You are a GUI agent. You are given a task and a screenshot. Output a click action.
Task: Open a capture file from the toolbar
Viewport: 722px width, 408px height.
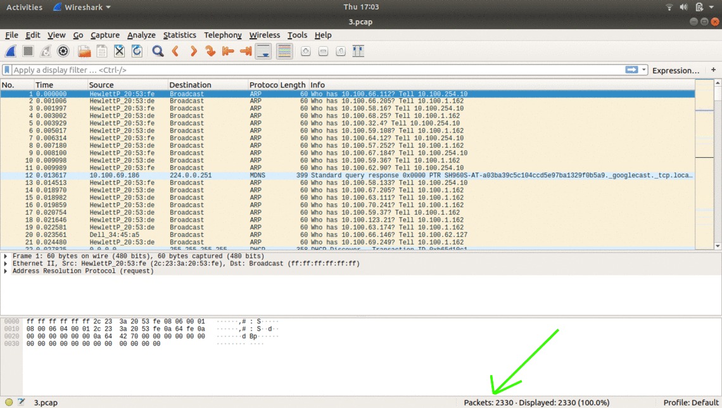click(x=84, y=51)
